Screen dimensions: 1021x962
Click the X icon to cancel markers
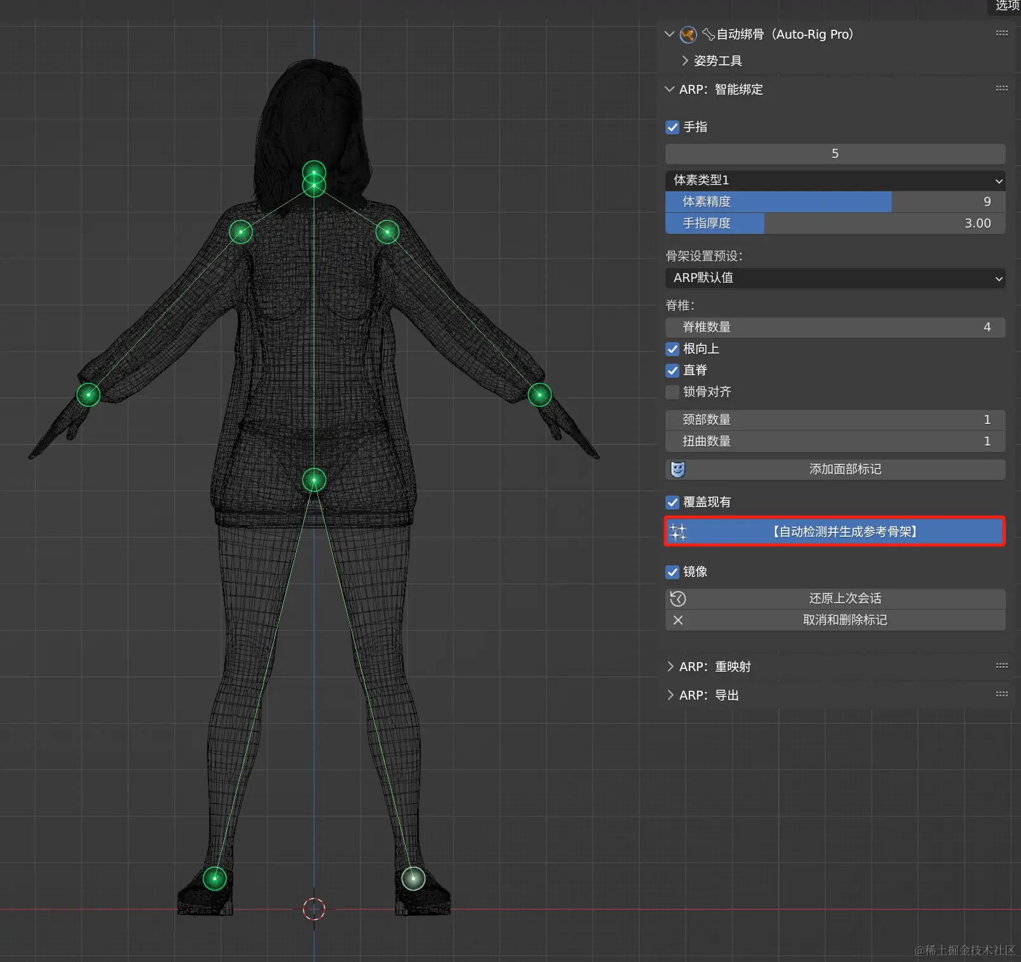(x=678, y=620)
